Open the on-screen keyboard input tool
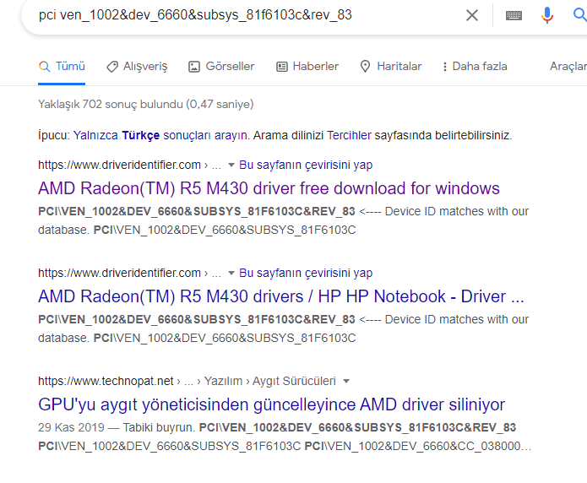Image resolution: width=587 pixels, height=483 pixels. click(514, 15)
